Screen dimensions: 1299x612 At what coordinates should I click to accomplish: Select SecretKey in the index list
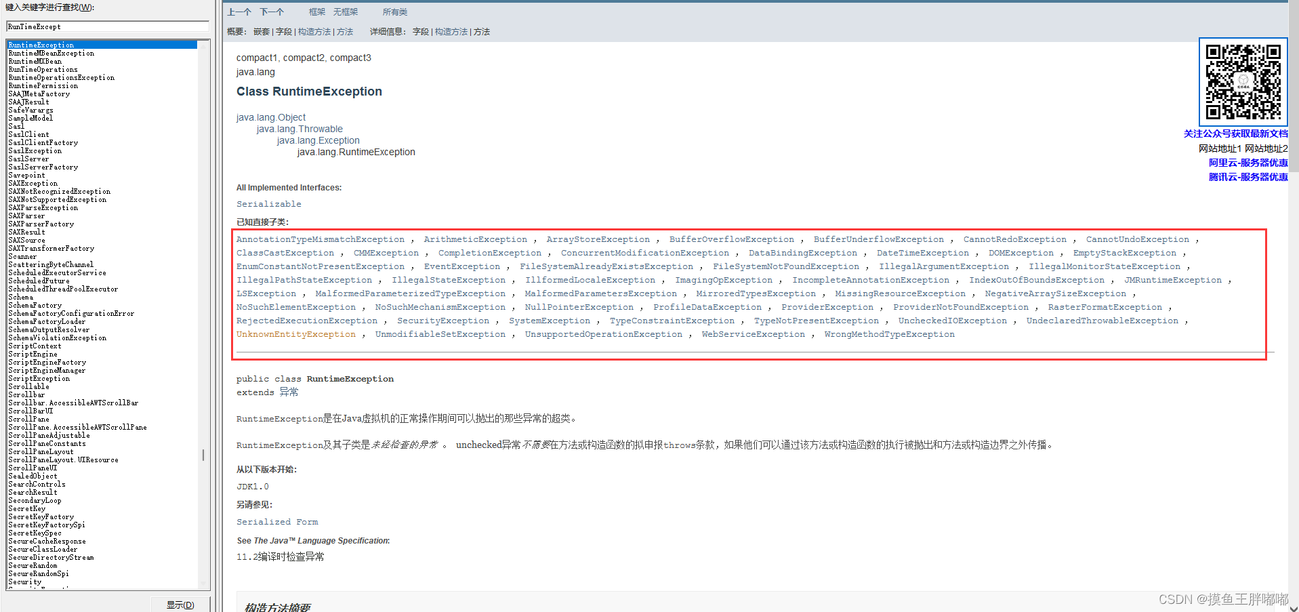(26, 508)
